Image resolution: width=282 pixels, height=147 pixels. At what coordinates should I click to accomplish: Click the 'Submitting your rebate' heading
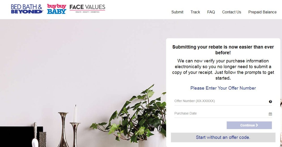pyautogui.click(x=223, y=50)
